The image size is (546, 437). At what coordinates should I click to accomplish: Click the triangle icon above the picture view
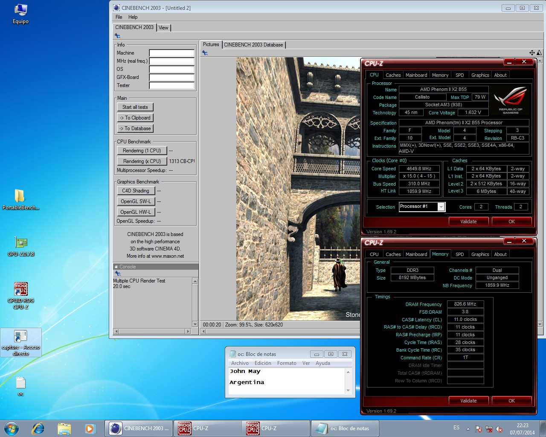[539, 53]
